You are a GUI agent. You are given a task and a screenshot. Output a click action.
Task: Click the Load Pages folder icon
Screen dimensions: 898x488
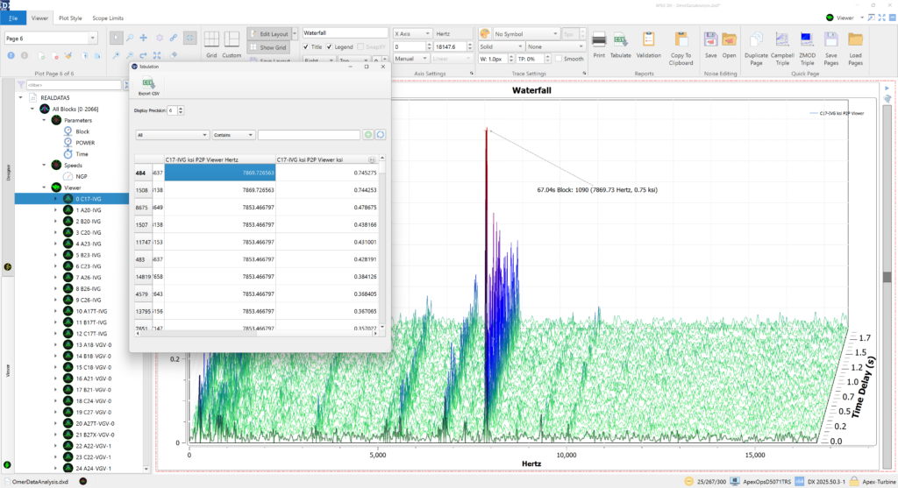tap(855, 39)
